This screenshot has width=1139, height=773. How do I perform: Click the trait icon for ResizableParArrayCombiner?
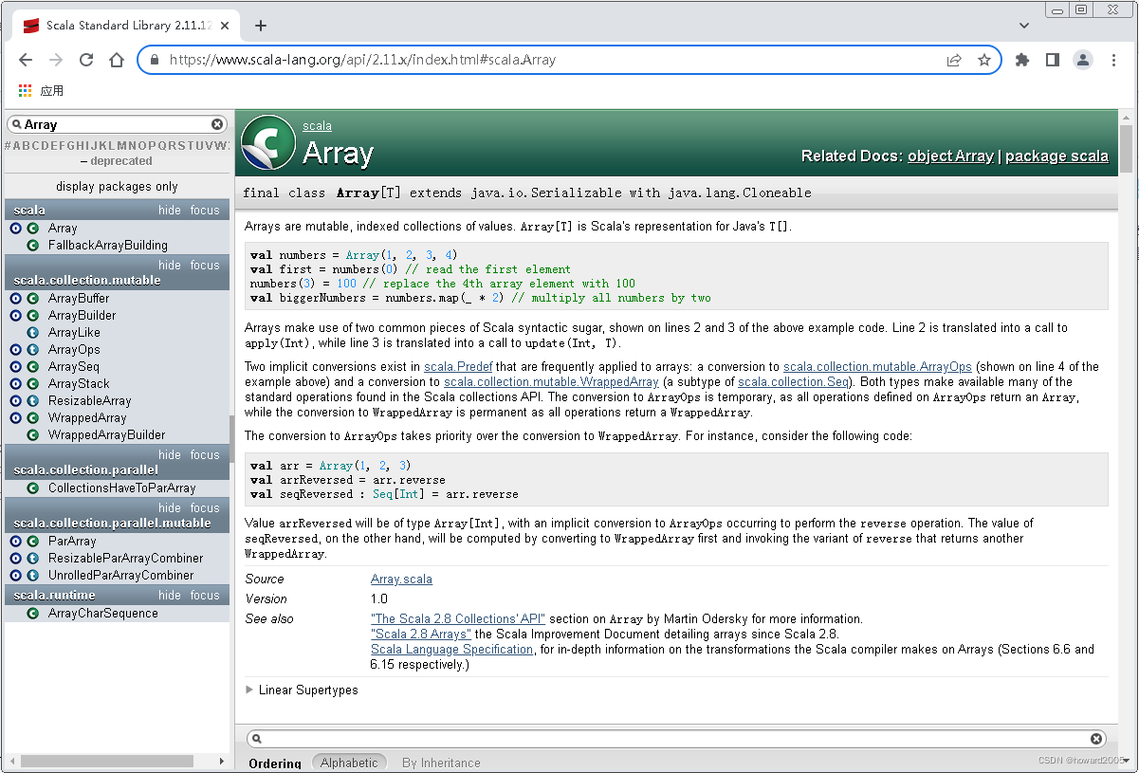coord(32,559)
